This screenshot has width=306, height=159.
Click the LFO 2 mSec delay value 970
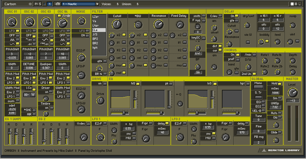tap(242, 132)
